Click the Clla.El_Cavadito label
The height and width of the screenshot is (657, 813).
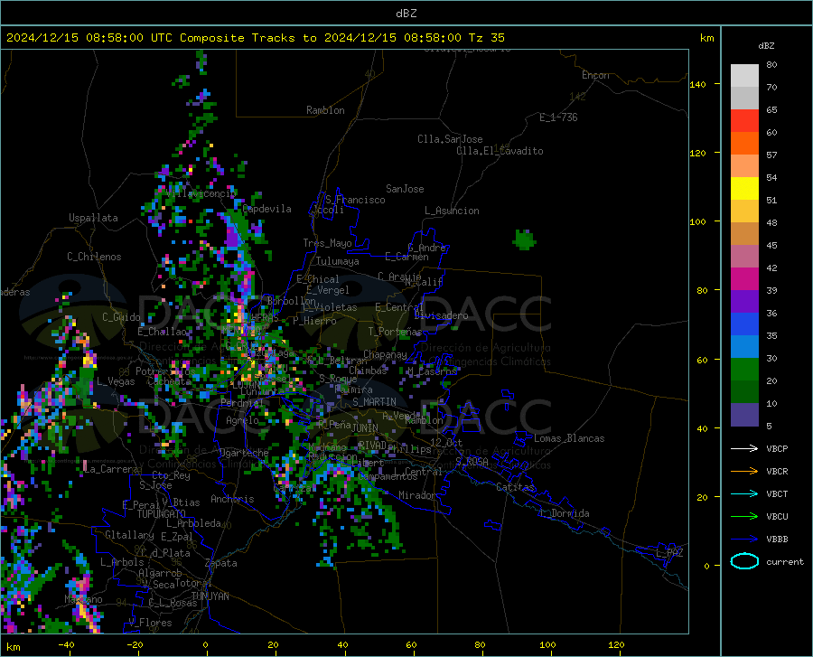click(500, 151)
